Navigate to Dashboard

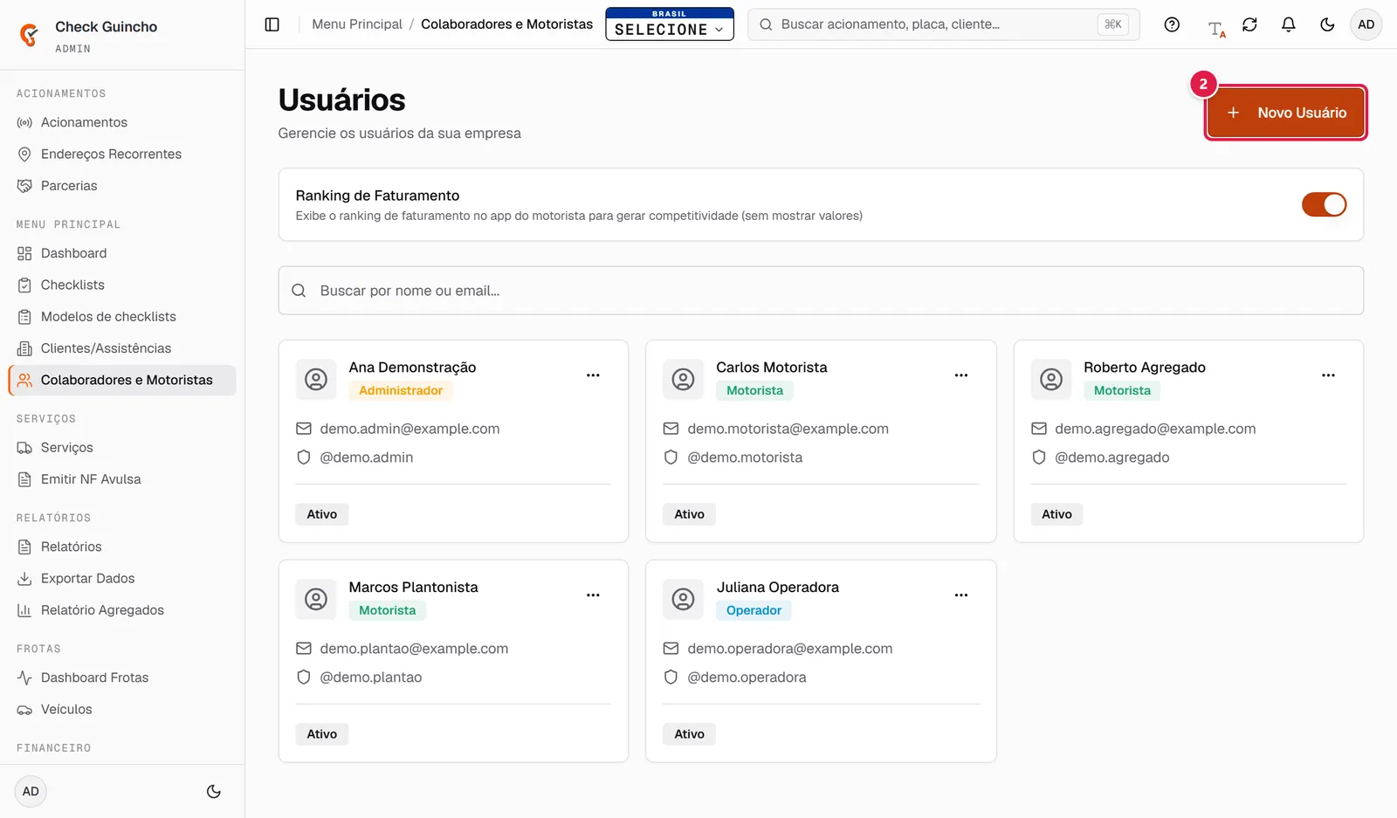[122, 253]
